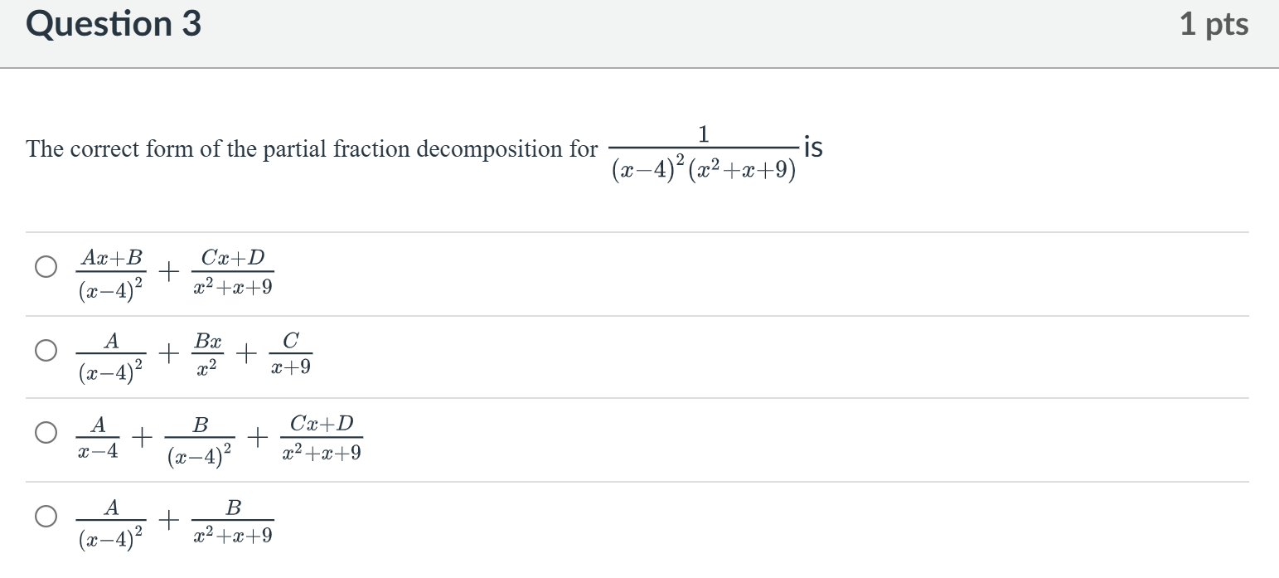Viewport: 1279px width, 578px height.
Task: Select the first answer radio button
Action: pos(45,266)
